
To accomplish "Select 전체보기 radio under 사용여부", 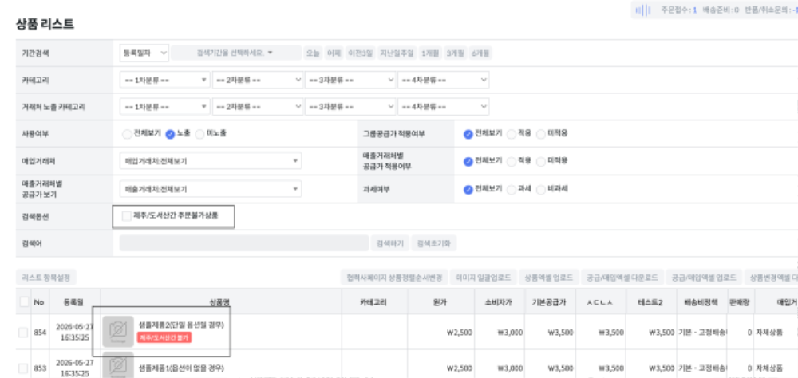I will click(127, 134).
